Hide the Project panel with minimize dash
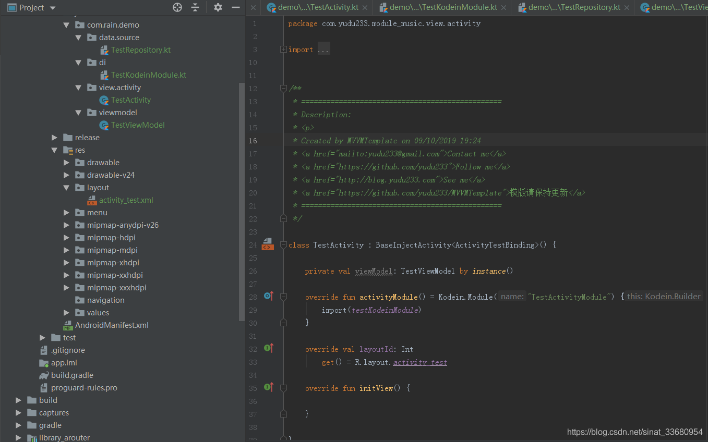The width and height of the screenshot is (708, 442). pyautogui.click(x=236, y=7)
